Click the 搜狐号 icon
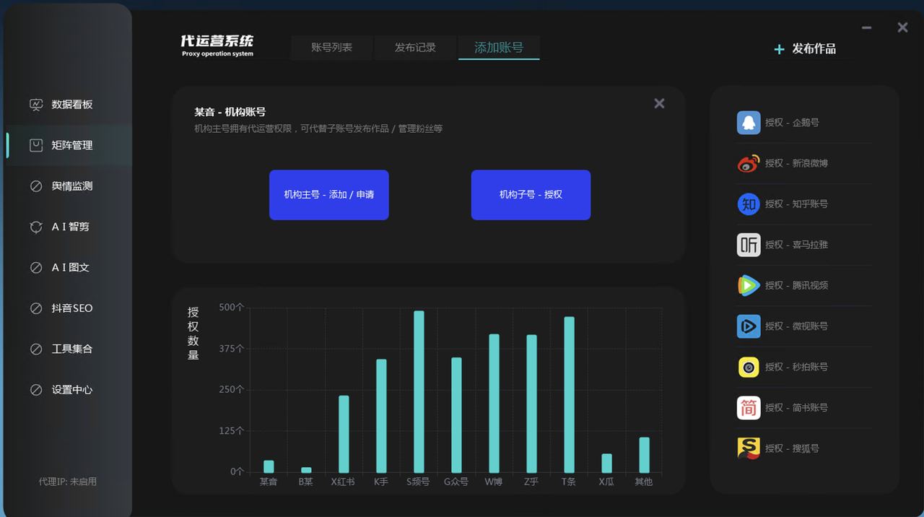The height and width of the screenshot is (517, 924). pos(749,448)
